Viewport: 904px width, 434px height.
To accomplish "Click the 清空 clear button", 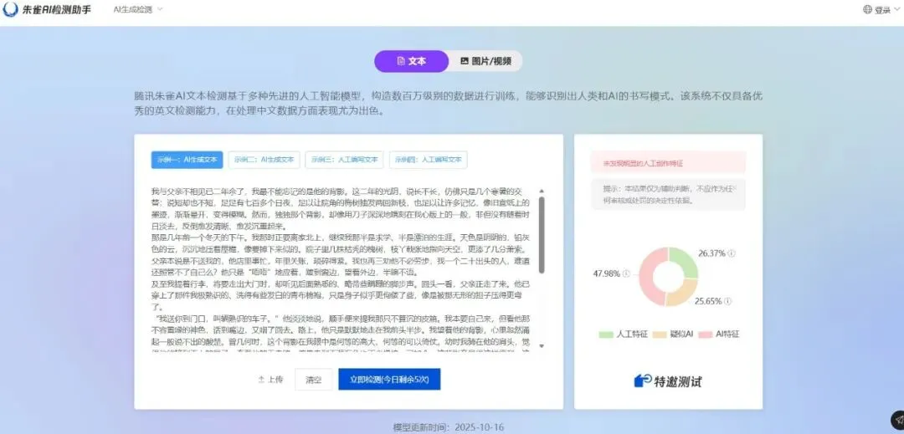I will [x=314, y=380].
